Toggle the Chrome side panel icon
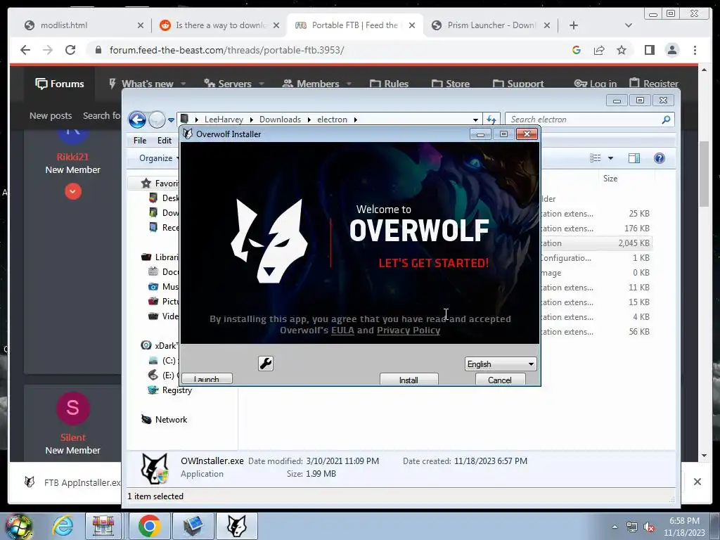720x540 pixels. (x=649, y=50)
